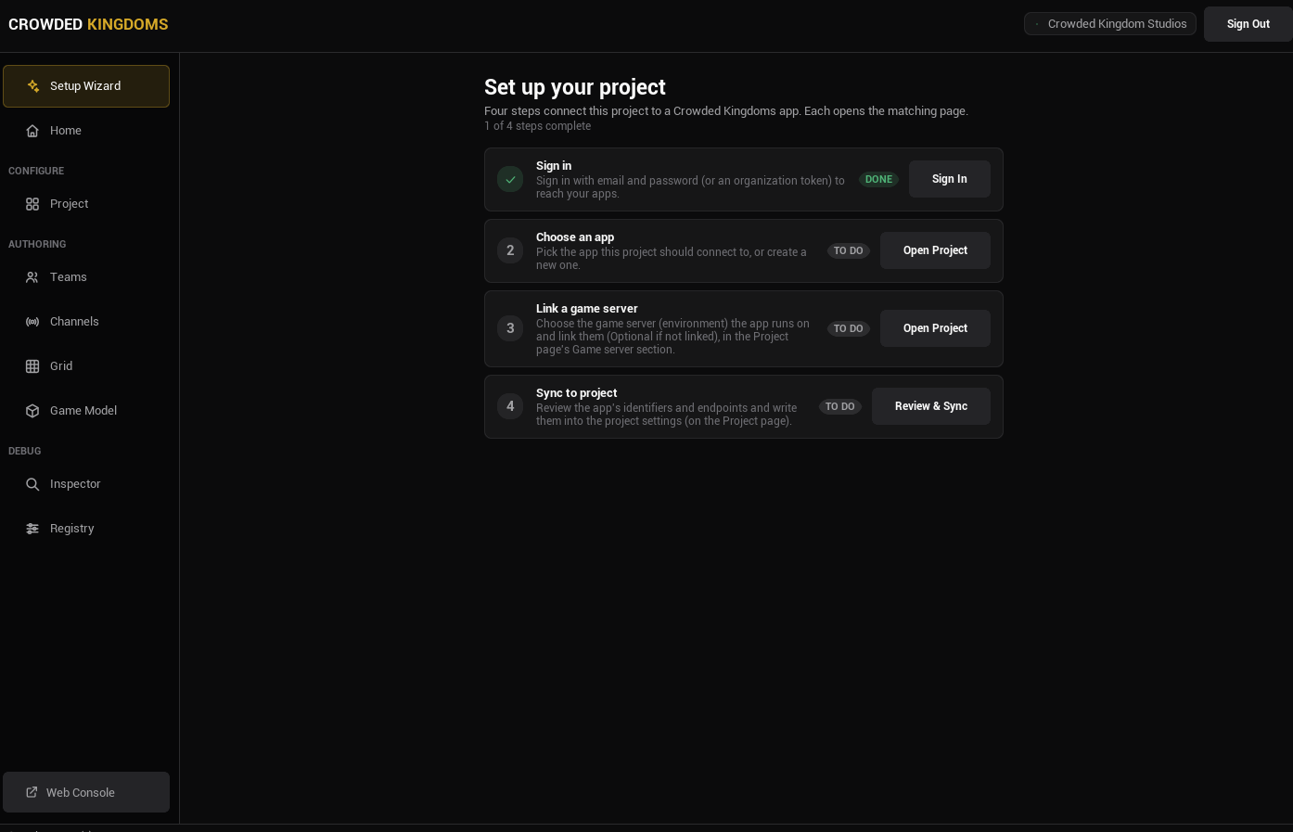The image size is (1293, 832).
Task: Click the DEBUG section label
Action: (25, 451)
